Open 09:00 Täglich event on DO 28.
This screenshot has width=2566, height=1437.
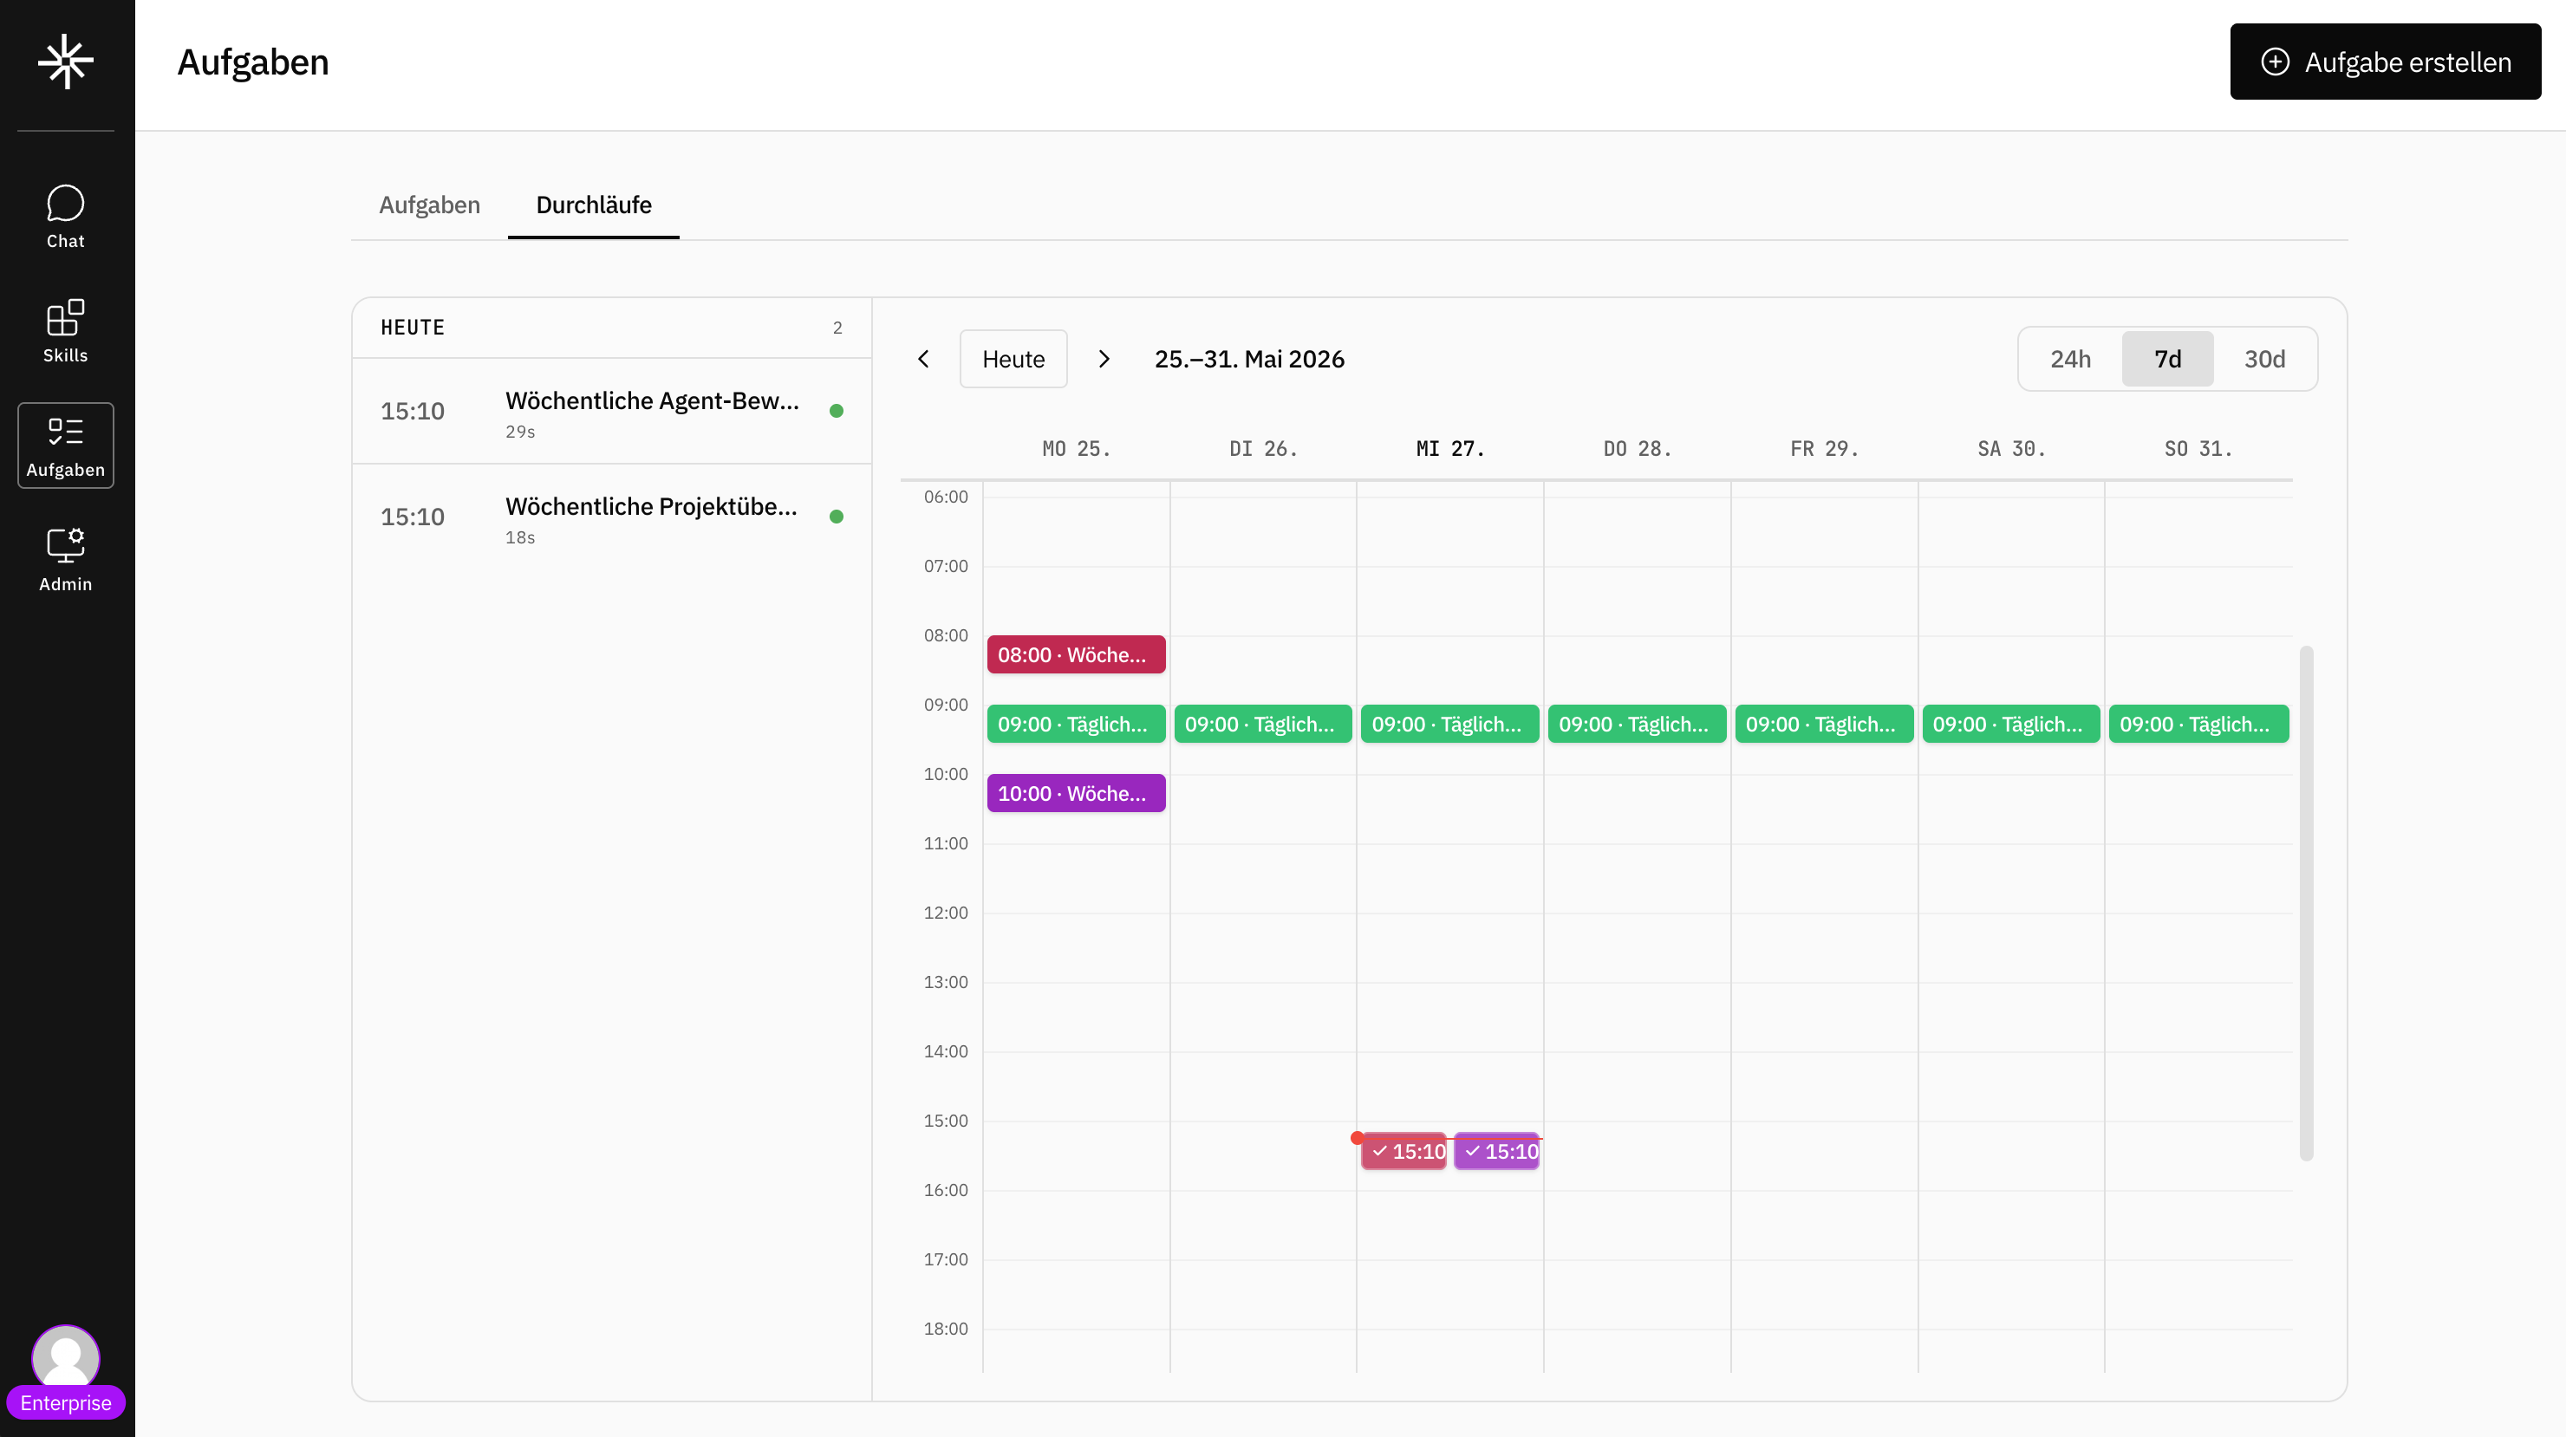[x=1637, y=724]
